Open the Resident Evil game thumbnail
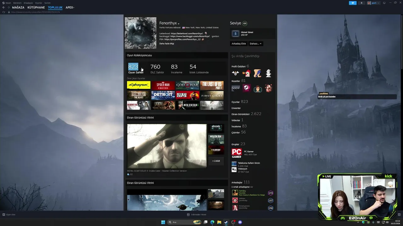 139,105
